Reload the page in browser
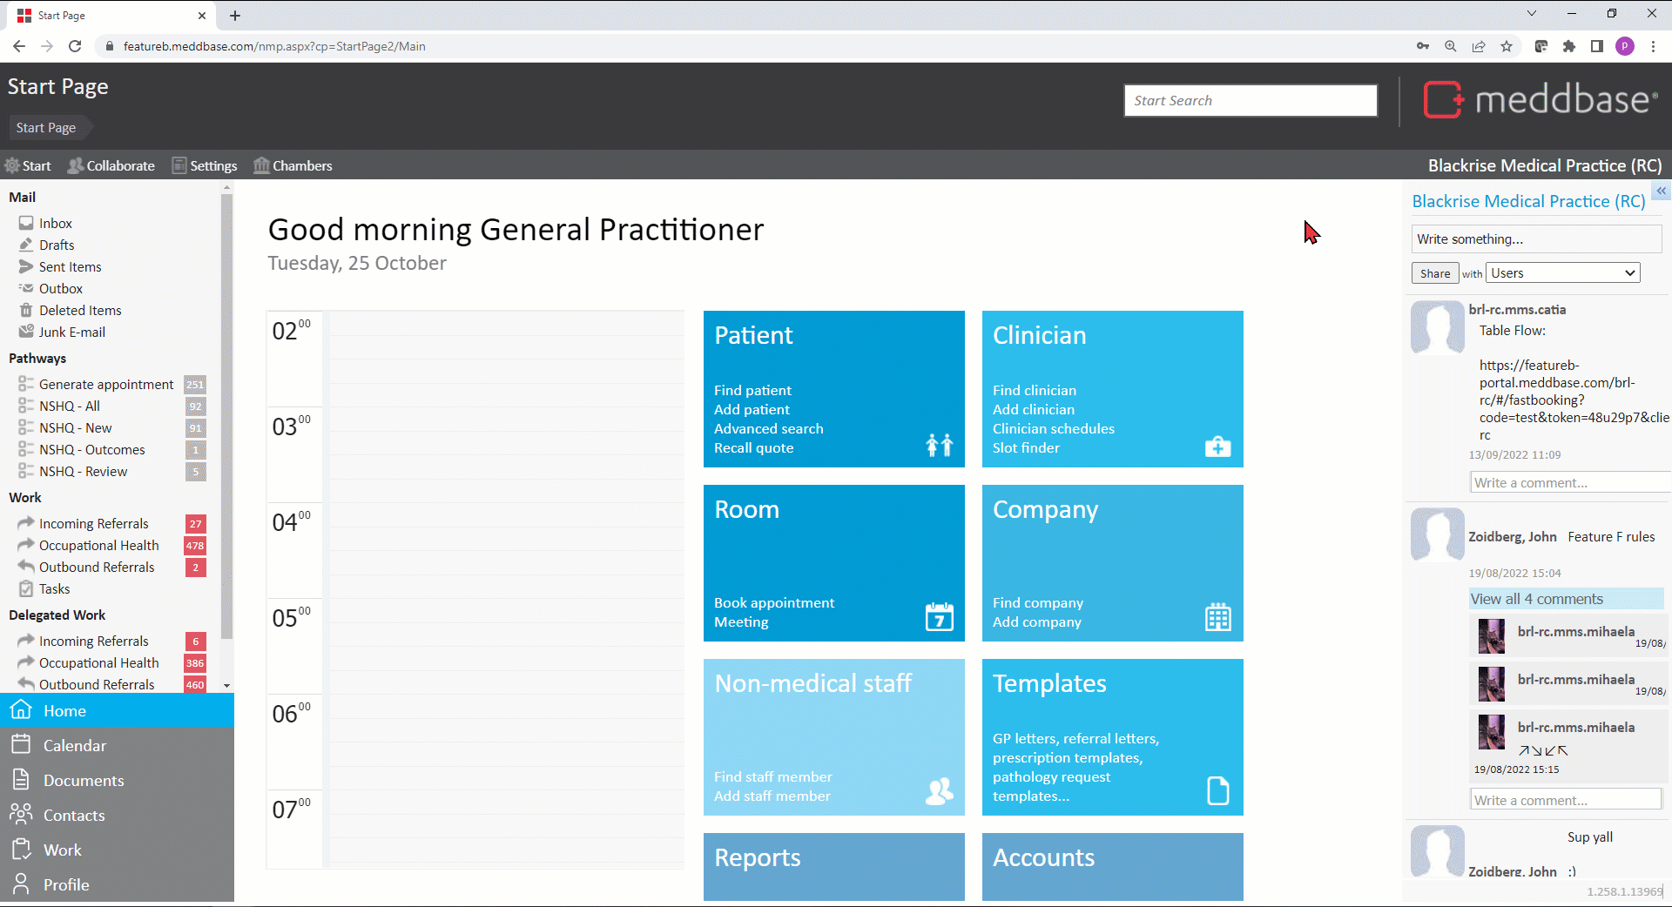The height and width of the screenshot is (907, 1672). [x=75, y=46]
